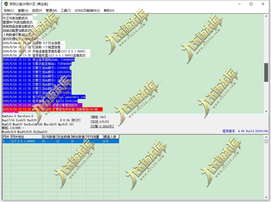Select log line 官方网站 gameofmir.com
Image resolution: width=271 pixels, height=202 pixels.
[x=44, y=97]
